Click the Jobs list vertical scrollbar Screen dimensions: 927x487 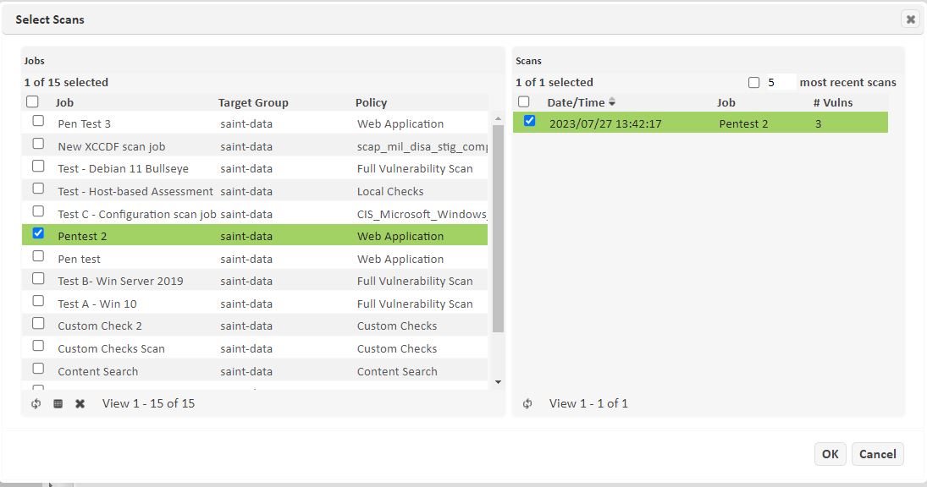[x=498, y=228]
